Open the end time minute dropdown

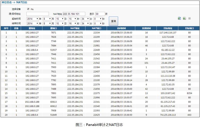pos(85,23)
